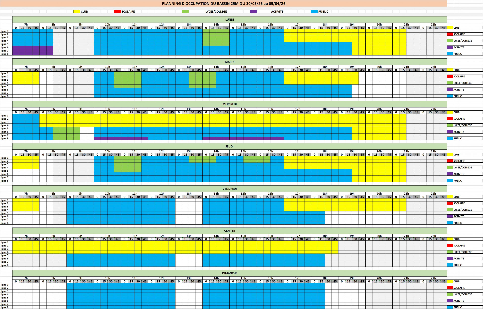This screenshot has height=309, width=483.
Task: Click the DIMANCHE day header bar
Action: tap(229, 273)
